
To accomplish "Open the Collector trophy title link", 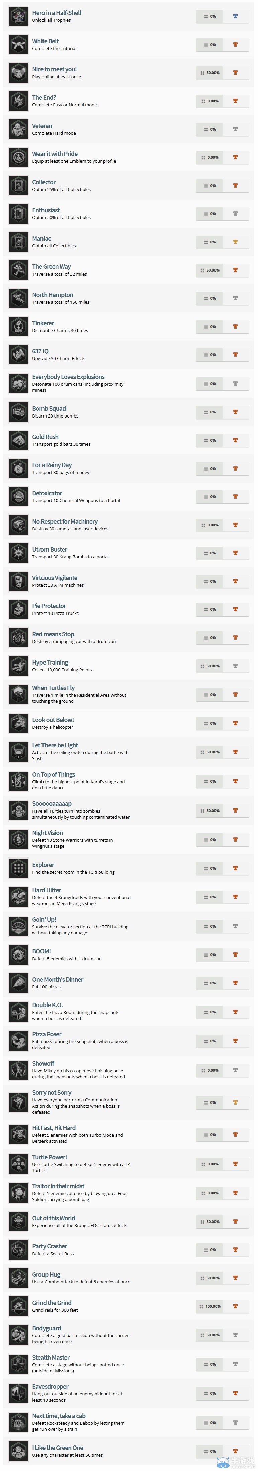I will pyautogui.click(x=44, y=182).
